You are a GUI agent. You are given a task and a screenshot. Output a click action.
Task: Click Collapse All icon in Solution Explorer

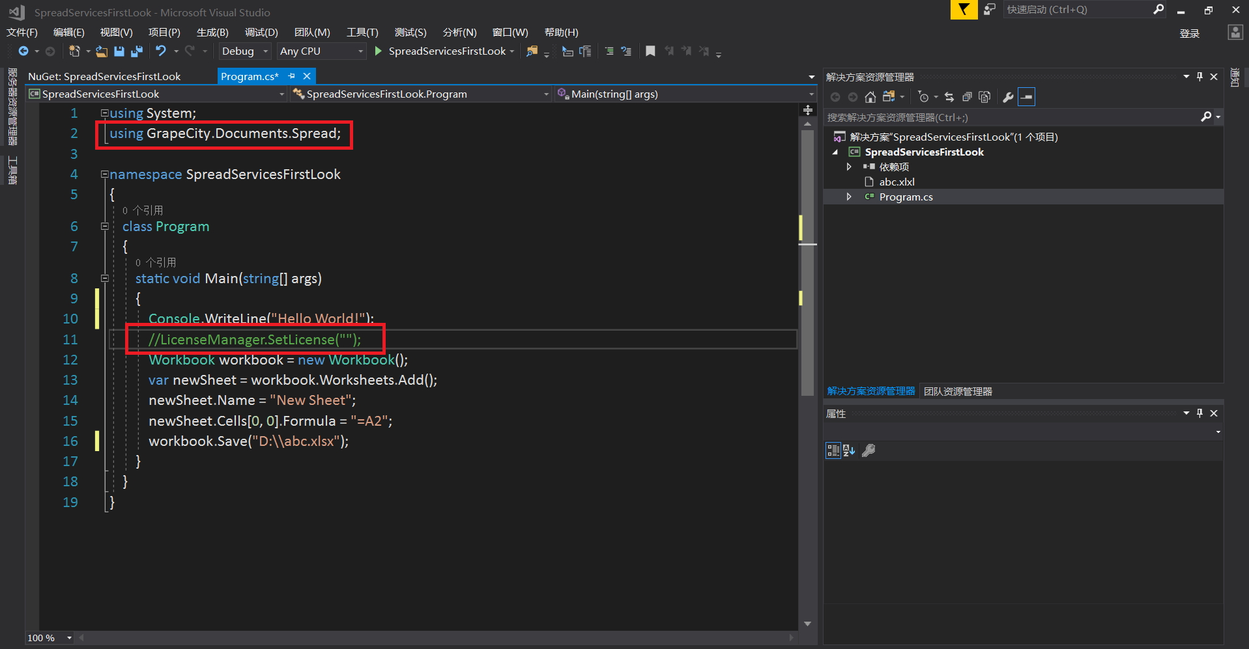967,97
